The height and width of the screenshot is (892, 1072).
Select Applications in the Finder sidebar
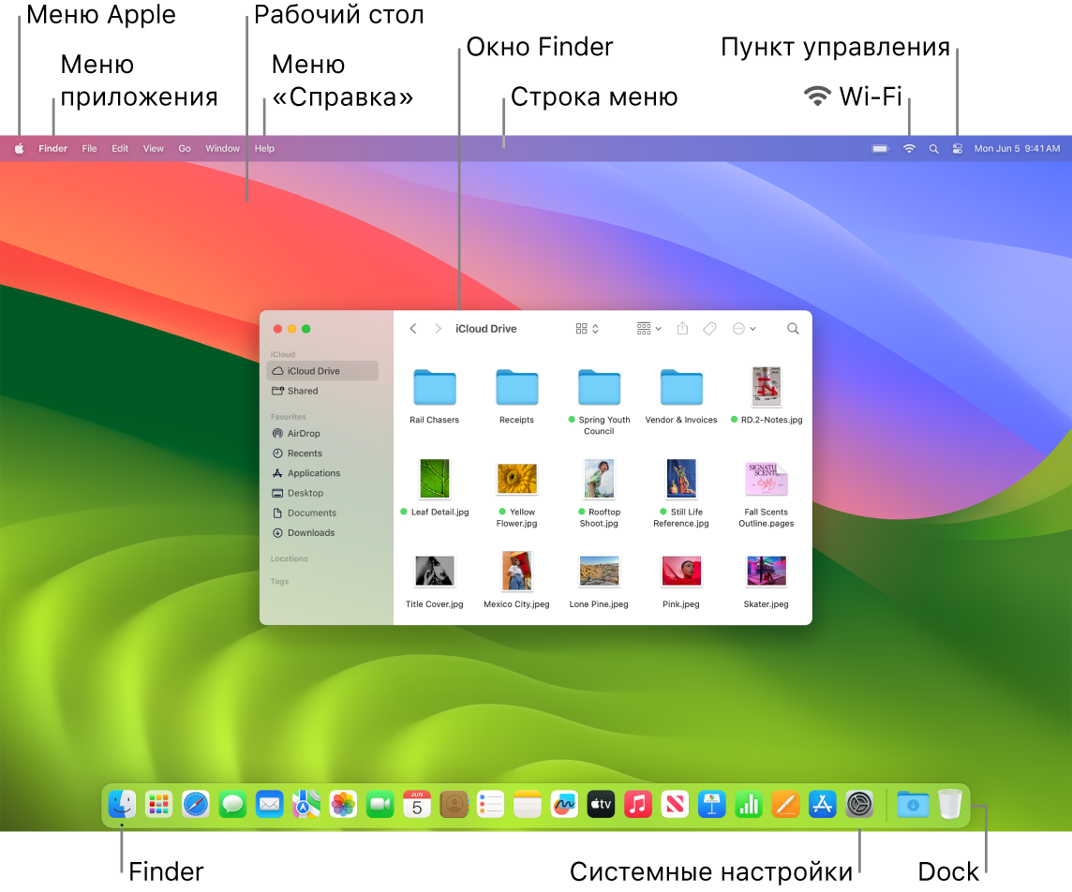[313, 473]
